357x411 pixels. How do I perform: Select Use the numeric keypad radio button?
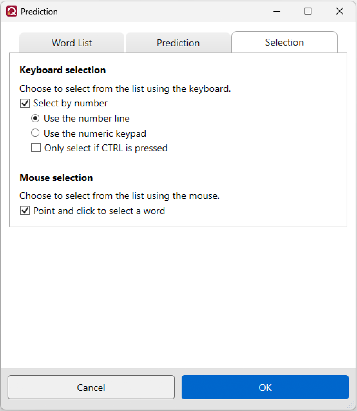point(35,133)
